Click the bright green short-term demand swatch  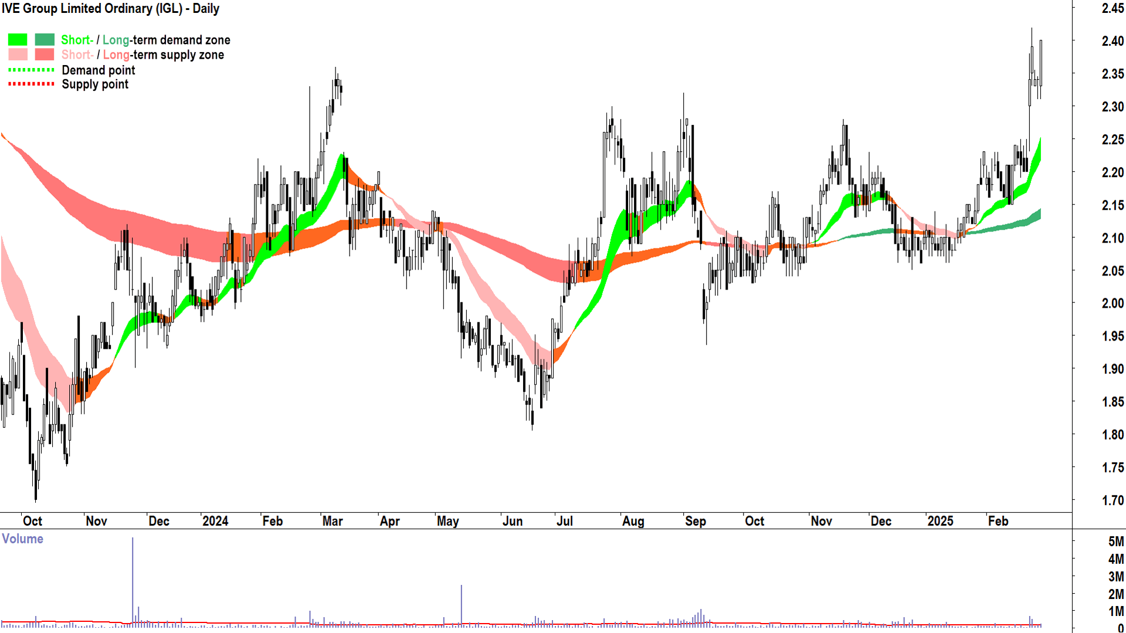point(18,40)
